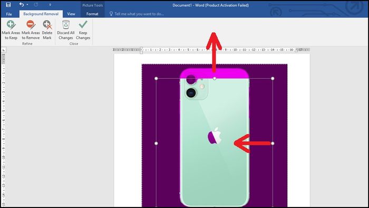Choose the Delete Mark tool
The width and height of the screenshot is (369, 208).
tap(47, 30)
